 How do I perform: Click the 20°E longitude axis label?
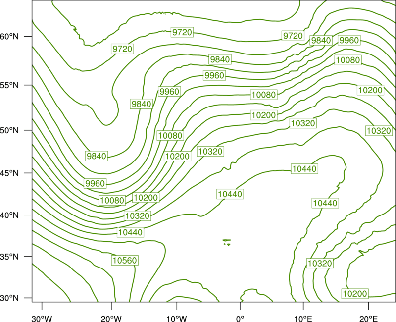[x=368, y=319]
